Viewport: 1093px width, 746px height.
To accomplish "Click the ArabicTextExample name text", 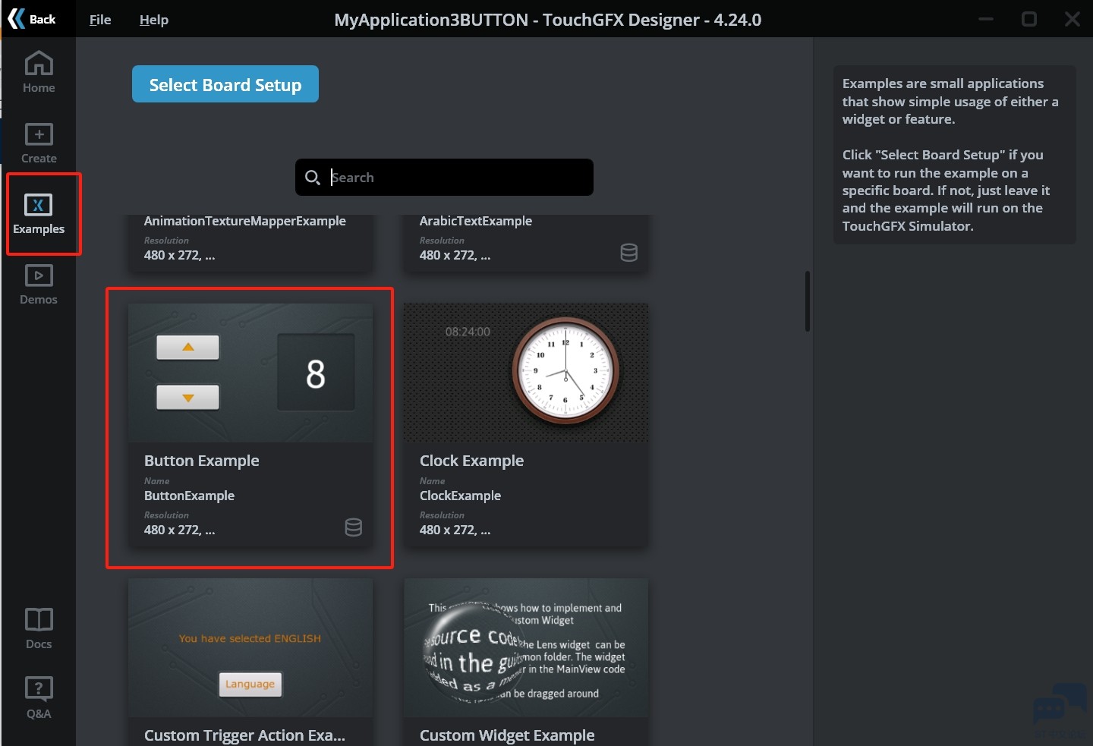I will pos(476,221).
